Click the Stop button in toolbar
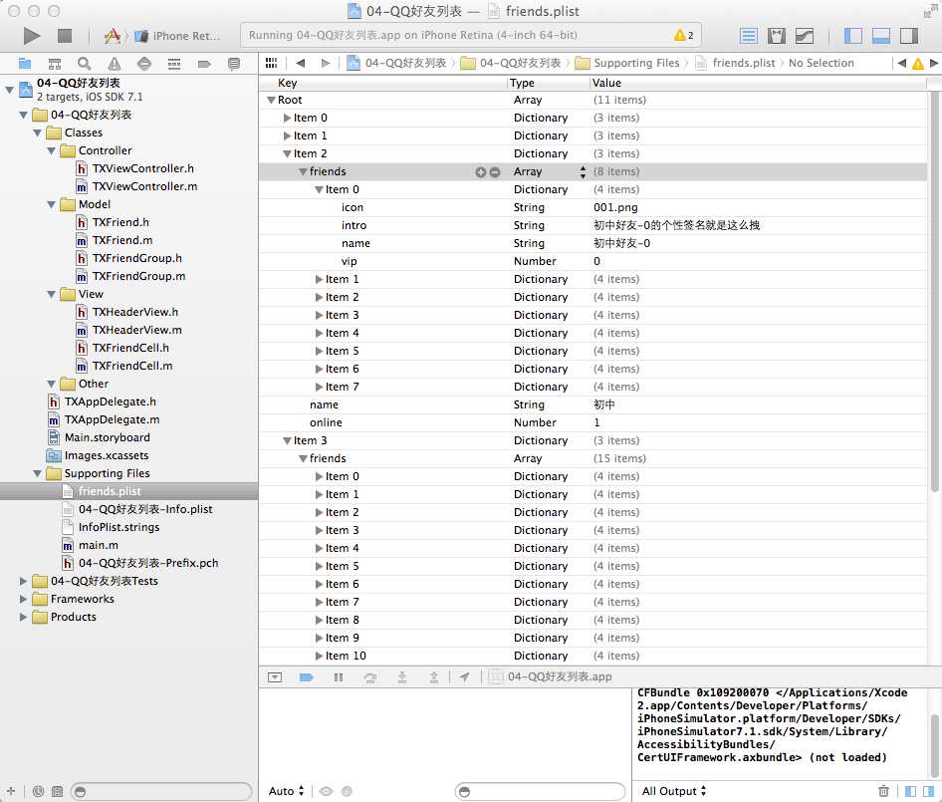Image resolution: width=942 pixels, height=802 pixels. (x=65, y=36)
